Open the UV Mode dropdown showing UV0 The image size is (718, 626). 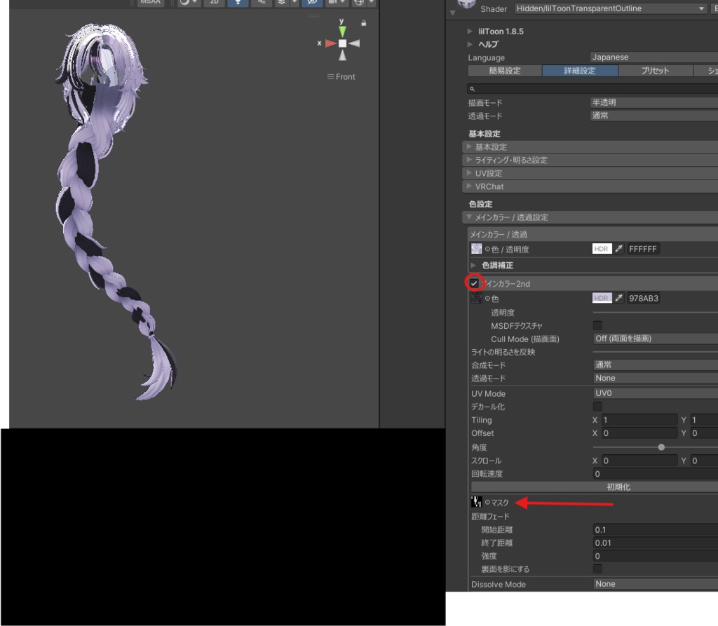click(656, 393)
